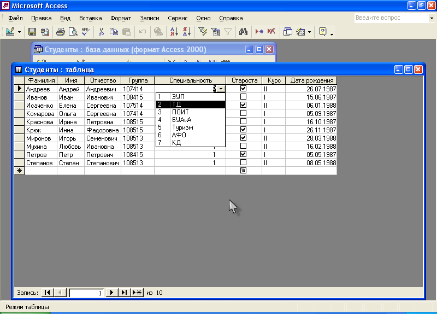Image resolution: width=437 pixels, height=314 pixels.
Task: Select АФО list option
Action: point(190,135)
